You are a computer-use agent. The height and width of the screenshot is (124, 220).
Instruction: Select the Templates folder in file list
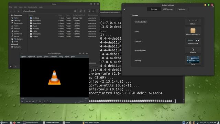[36, 34]
